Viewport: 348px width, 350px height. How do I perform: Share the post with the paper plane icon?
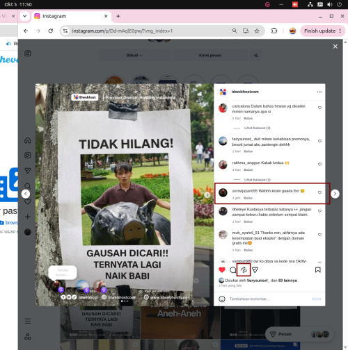[x=255, y=270]
